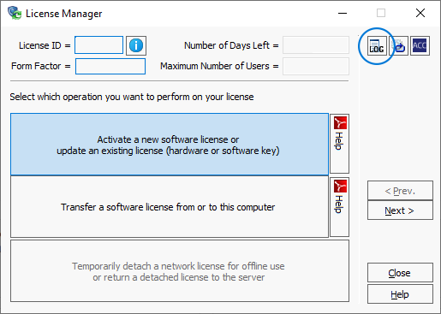Click into the License ID field
Viewport: 441px width, 314px height.
point(98,45)
